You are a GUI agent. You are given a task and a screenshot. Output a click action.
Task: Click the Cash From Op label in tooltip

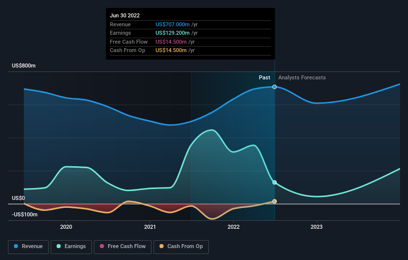coord(128,51)
